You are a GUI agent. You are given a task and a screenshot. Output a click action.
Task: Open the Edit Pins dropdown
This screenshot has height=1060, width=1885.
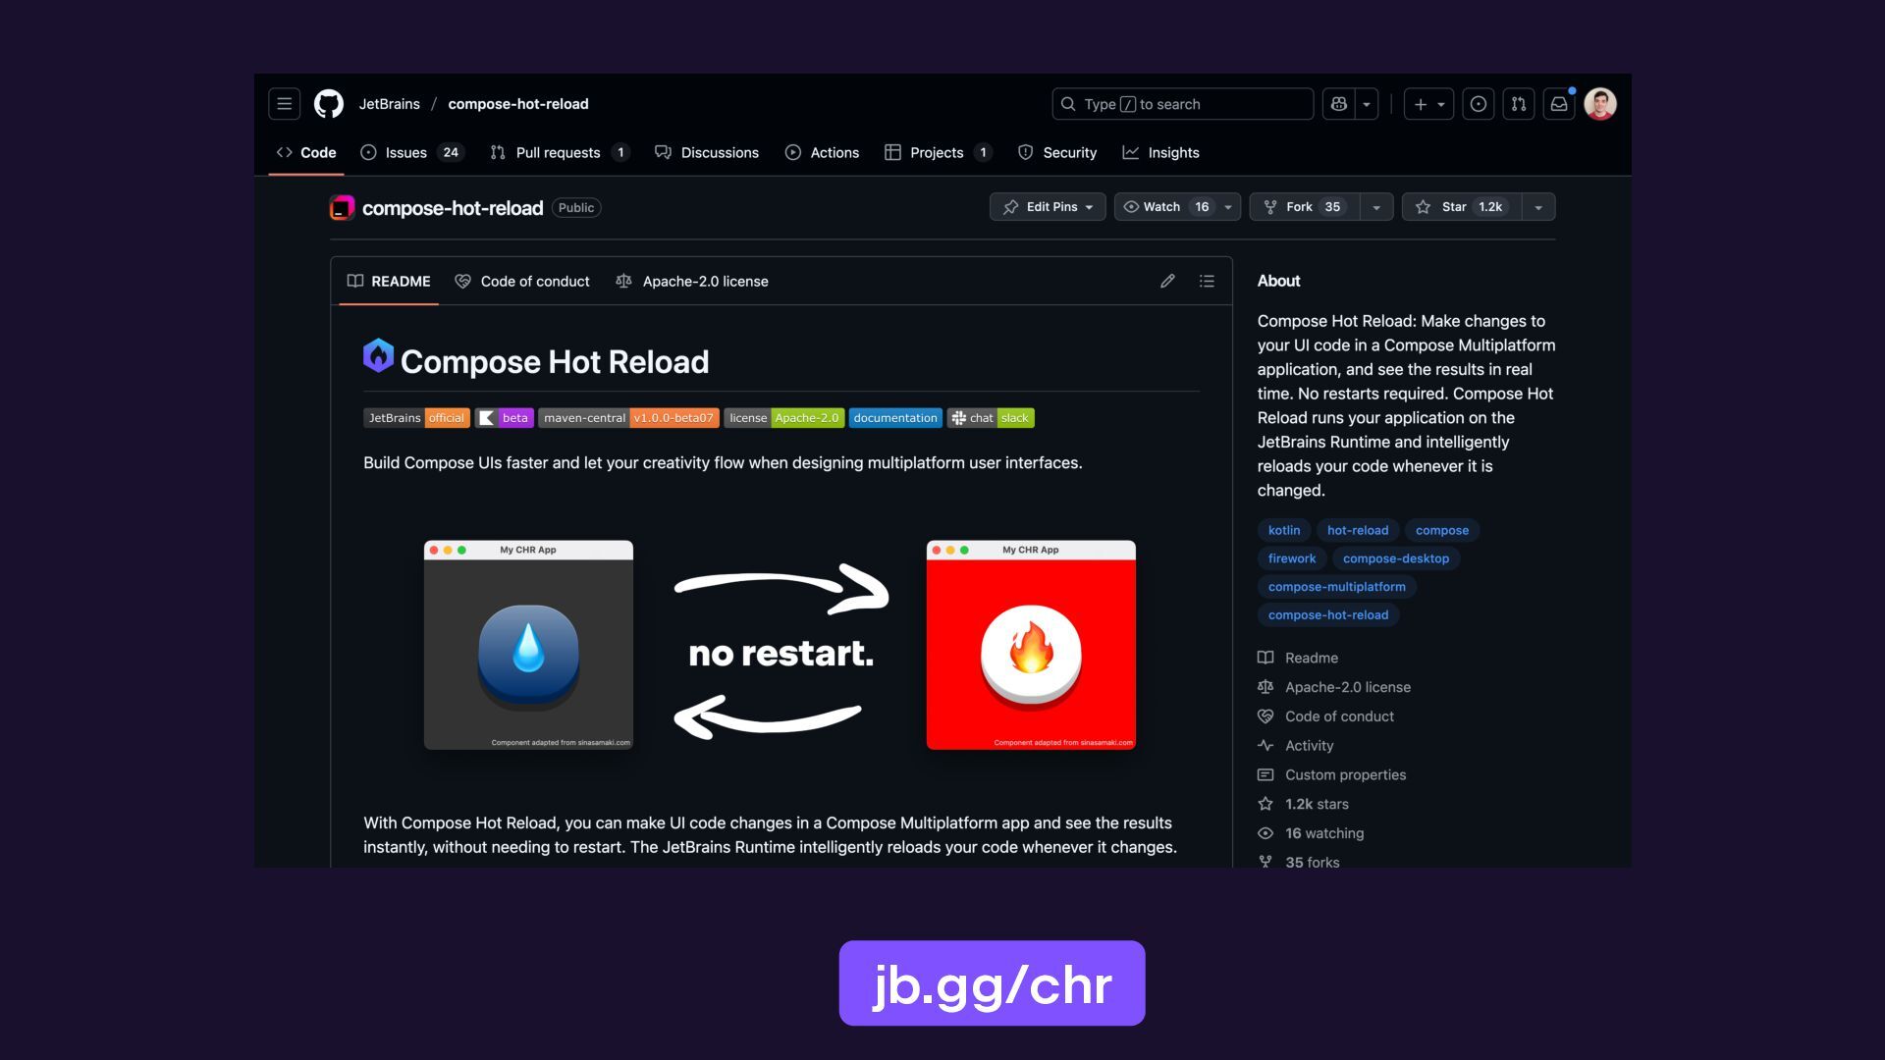tap(1048, 207)
